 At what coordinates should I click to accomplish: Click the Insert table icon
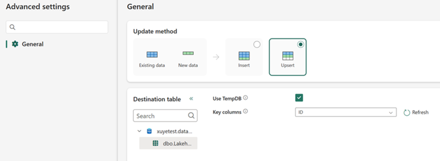pyautogui.click(x=244, y=56)
